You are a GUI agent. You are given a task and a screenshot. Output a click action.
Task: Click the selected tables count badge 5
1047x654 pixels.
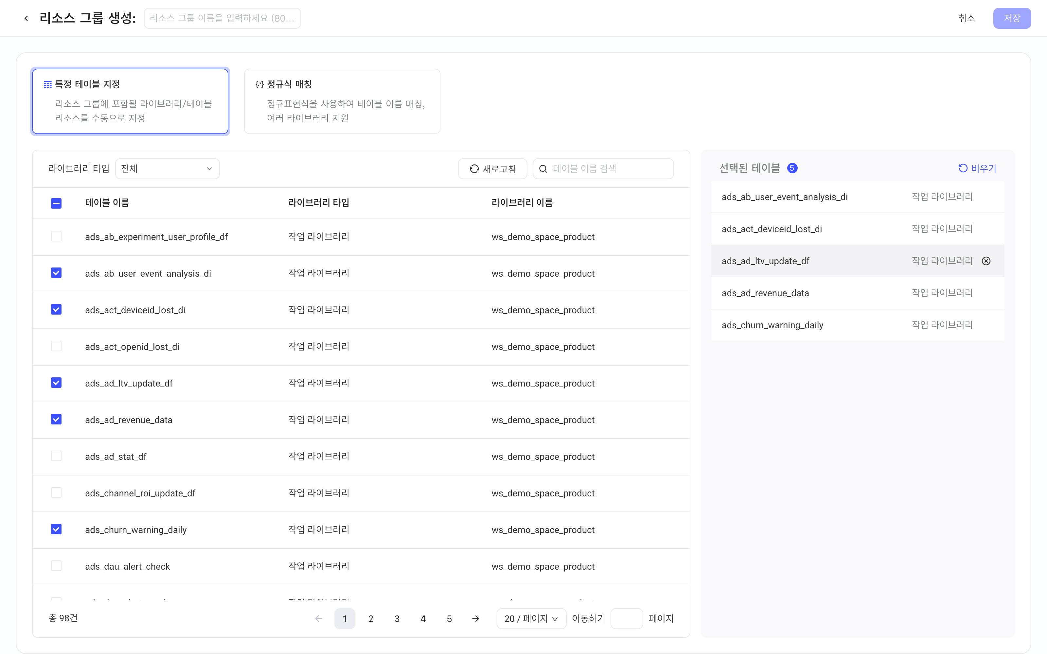pyautogui.click(x=792, y=168)
